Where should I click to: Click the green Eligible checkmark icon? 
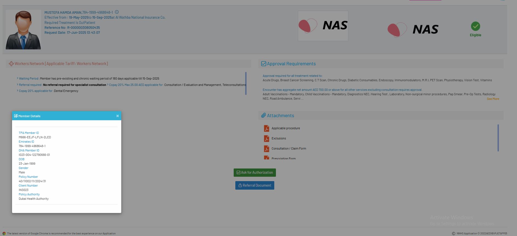(x=475, y=26)
